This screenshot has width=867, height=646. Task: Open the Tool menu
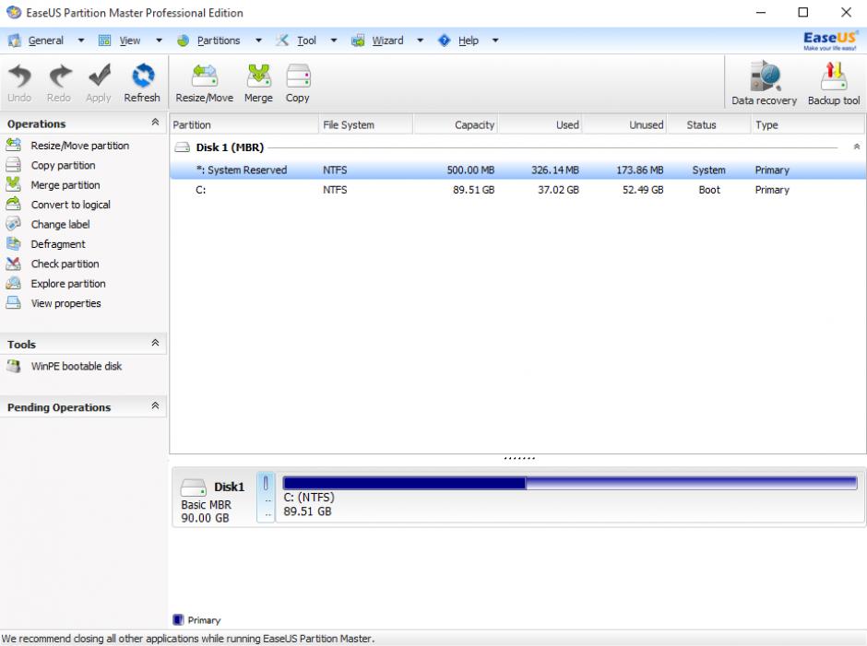tap(306, 41)
